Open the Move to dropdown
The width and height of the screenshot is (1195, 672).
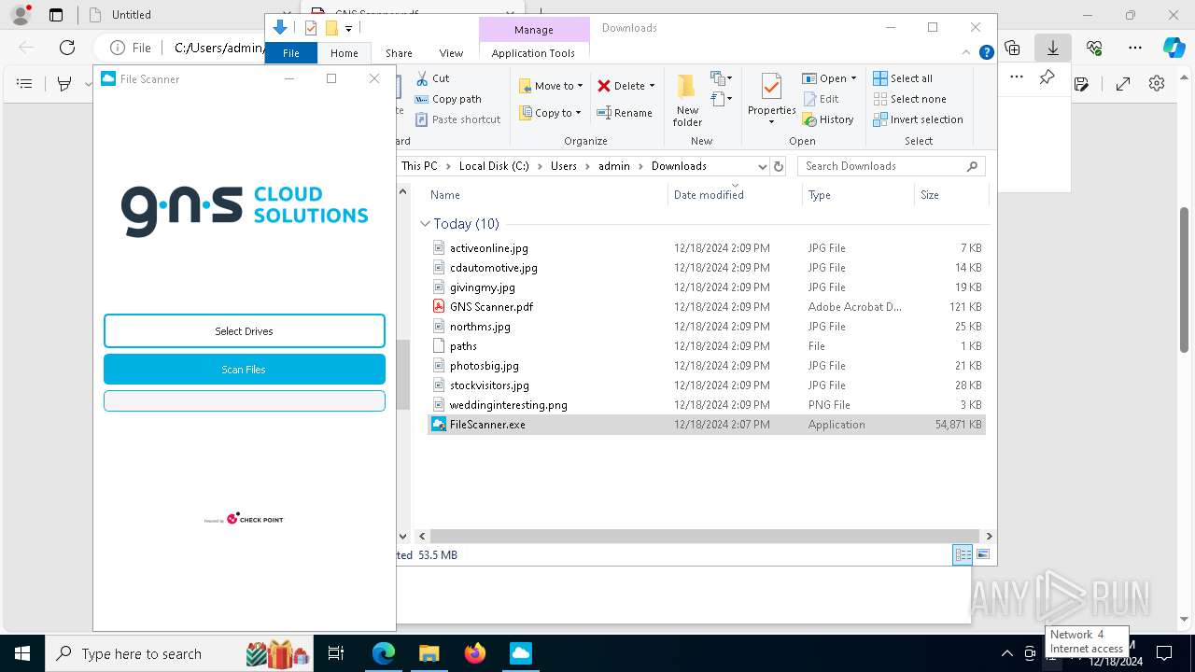[x=551, y=86]
